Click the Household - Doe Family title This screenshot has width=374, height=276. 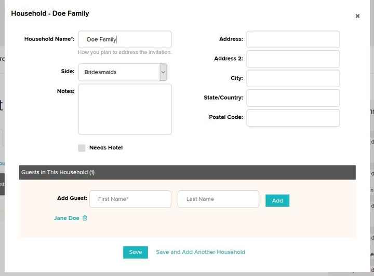click(x=50, y=13)
